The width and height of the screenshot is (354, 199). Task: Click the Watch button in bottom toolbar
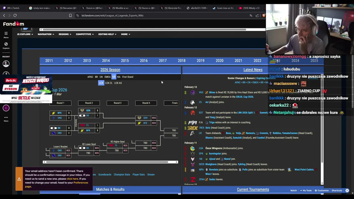(293, 190)
